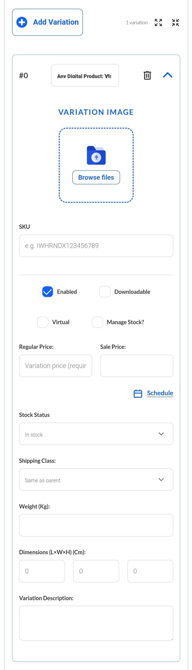192x670 pixels.
Task: Delete variation #0 with trash icon
Action: click(147, 75)
